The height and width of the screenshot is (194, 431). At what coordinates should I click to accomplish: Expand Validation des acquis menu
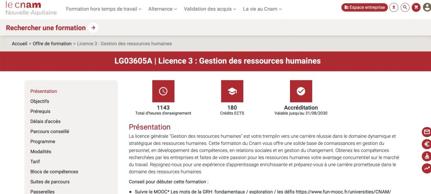pyautogui.click(x=210, y=9)
